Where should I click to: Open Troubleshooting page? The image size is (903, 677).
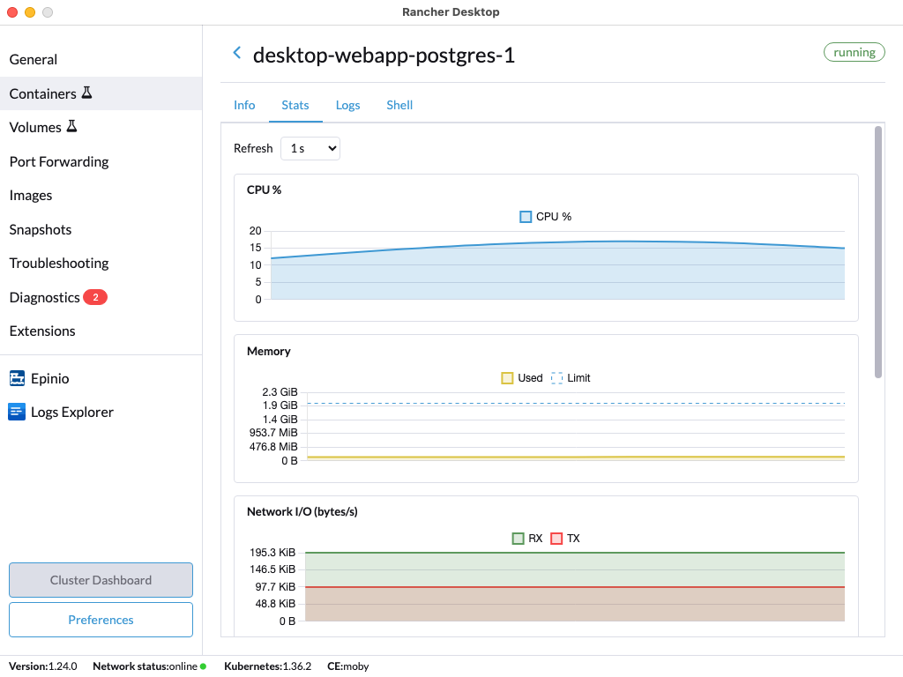point(101,263)
